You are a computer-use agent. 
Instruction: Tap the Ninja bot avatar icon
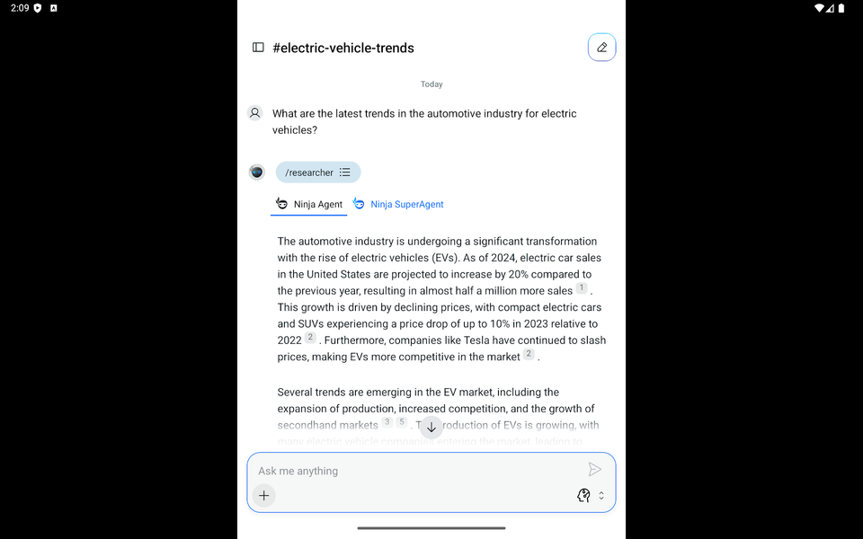(256, 172)
